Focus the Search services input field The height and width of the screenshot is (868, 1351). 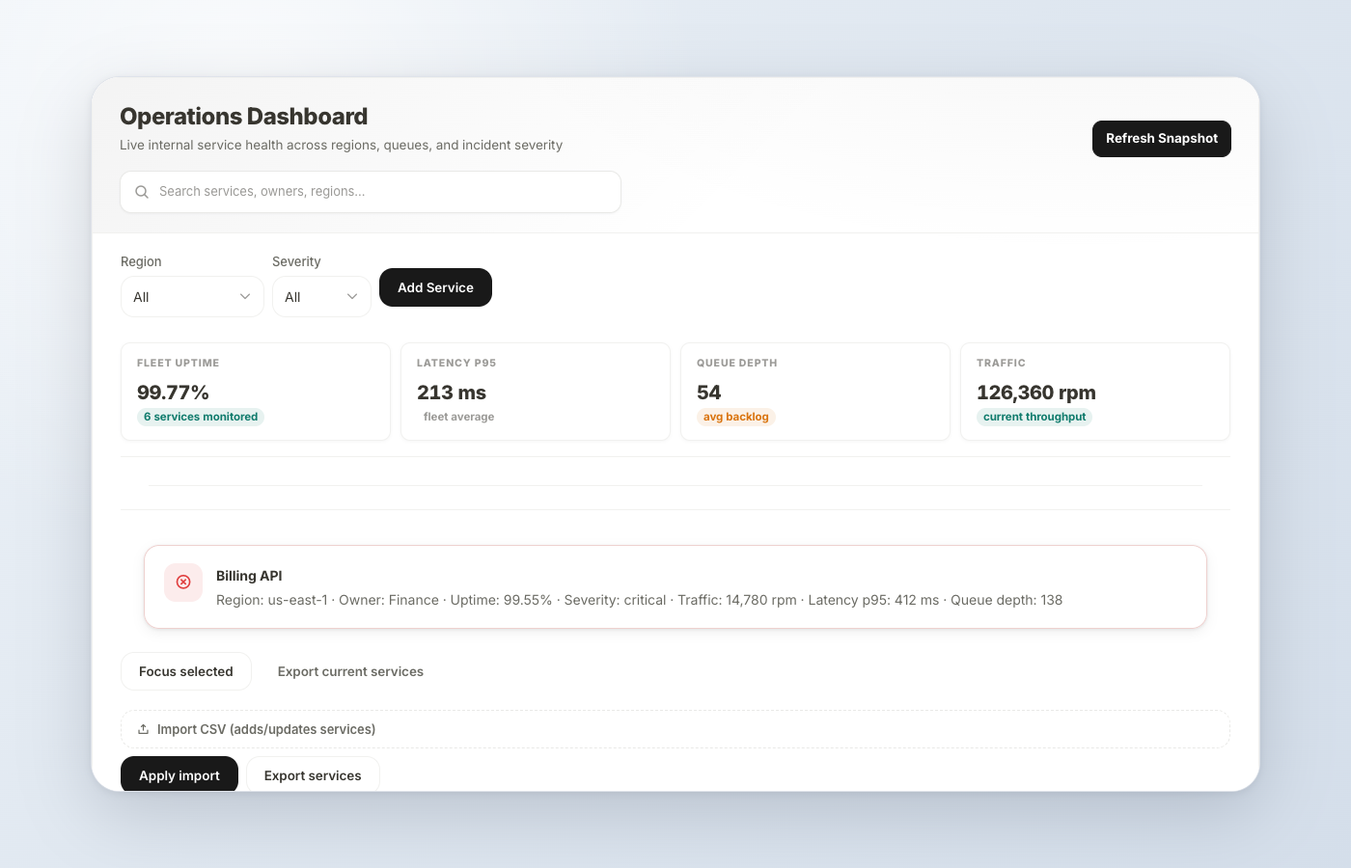(x=371, y=192)
